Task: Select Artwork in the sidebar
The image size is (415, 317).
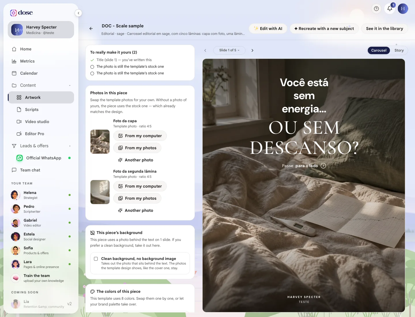Action: pyautogui.click(x=41, y=97)
